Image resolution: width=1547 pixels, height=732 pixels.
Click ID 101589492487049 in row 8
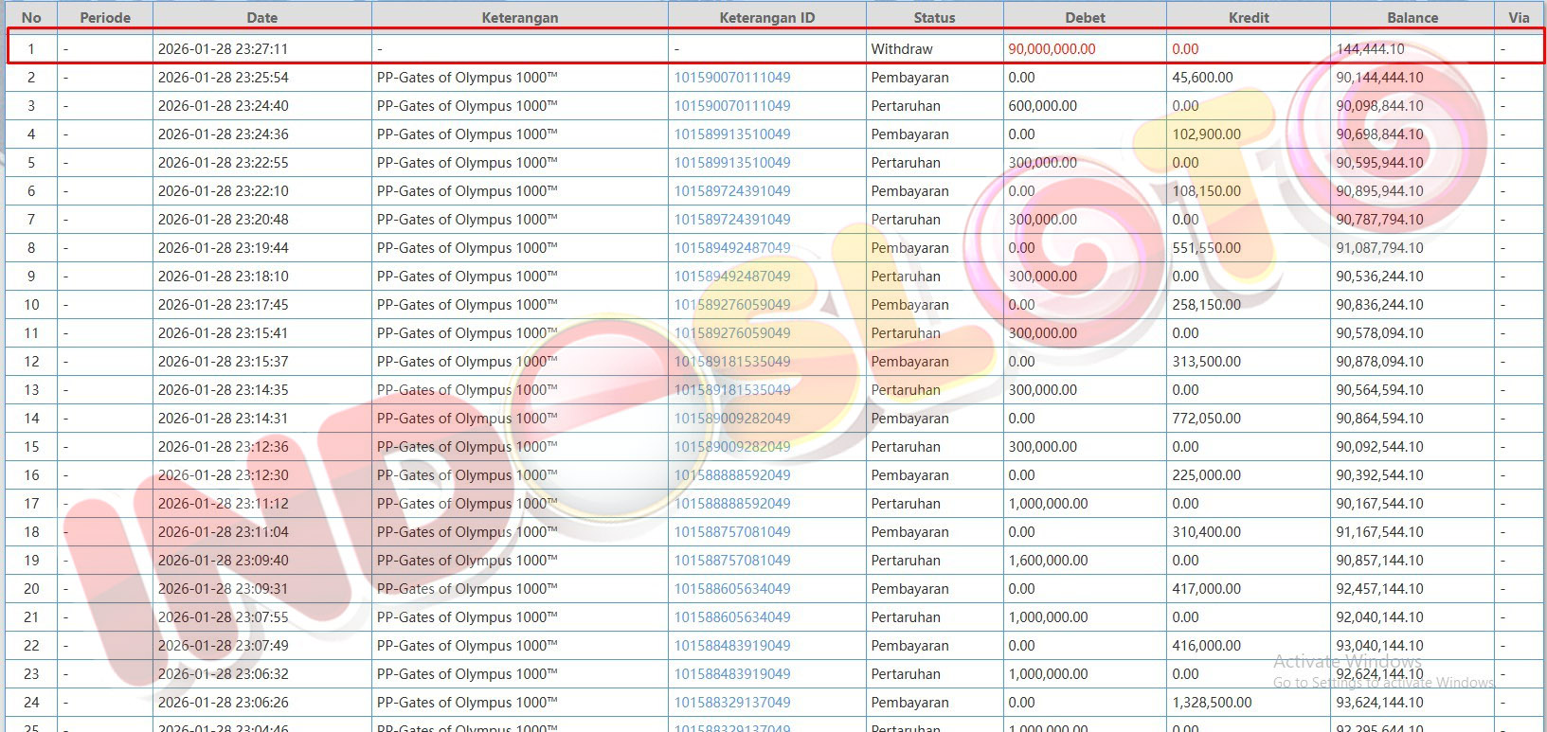[732, 248]
